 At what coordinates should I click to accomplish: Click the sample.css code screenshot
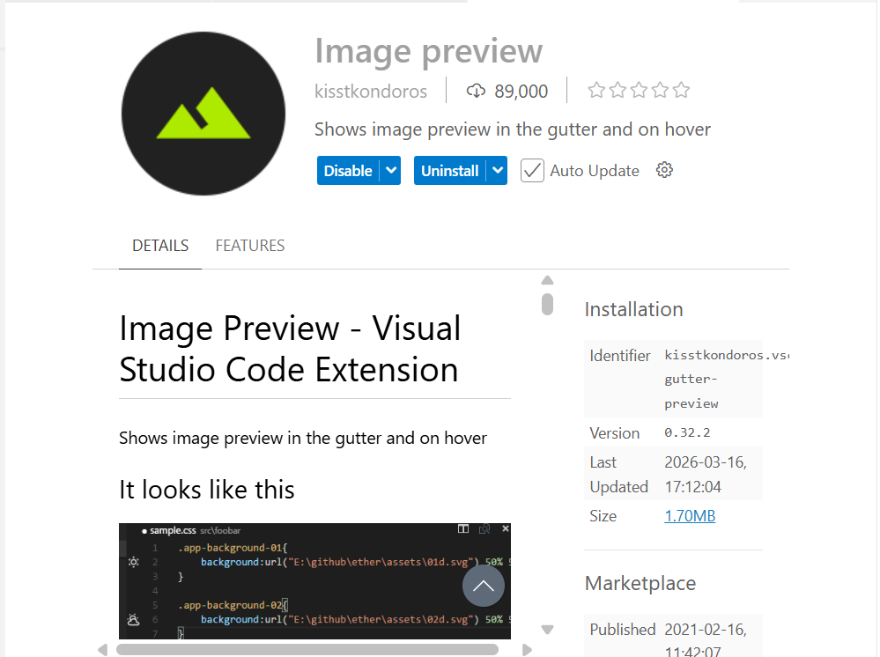click(x=314, y=581)
